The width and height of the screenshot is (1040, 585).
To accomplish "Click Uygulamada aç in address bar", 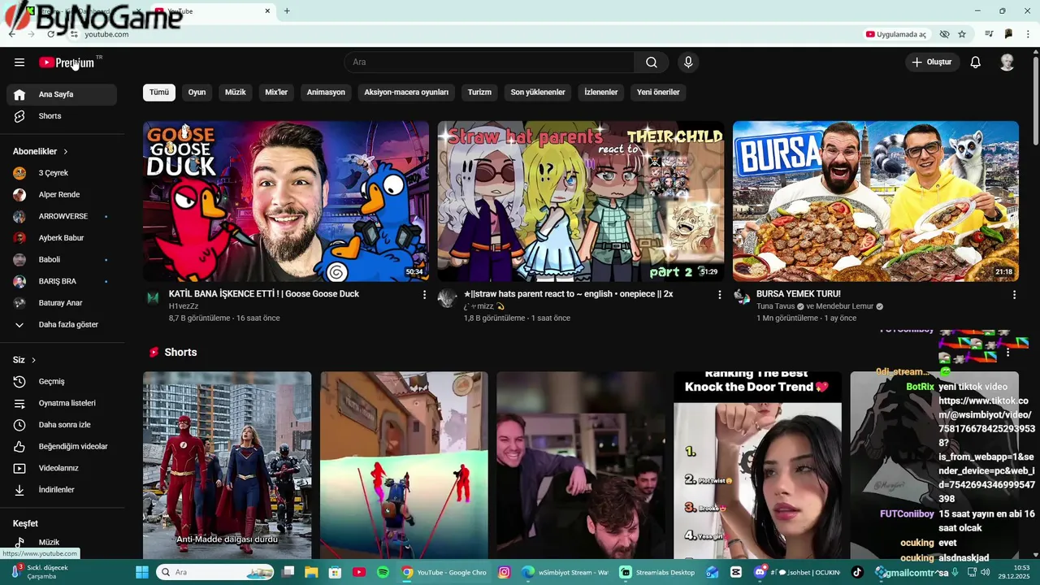I will [x=896, y=34].
